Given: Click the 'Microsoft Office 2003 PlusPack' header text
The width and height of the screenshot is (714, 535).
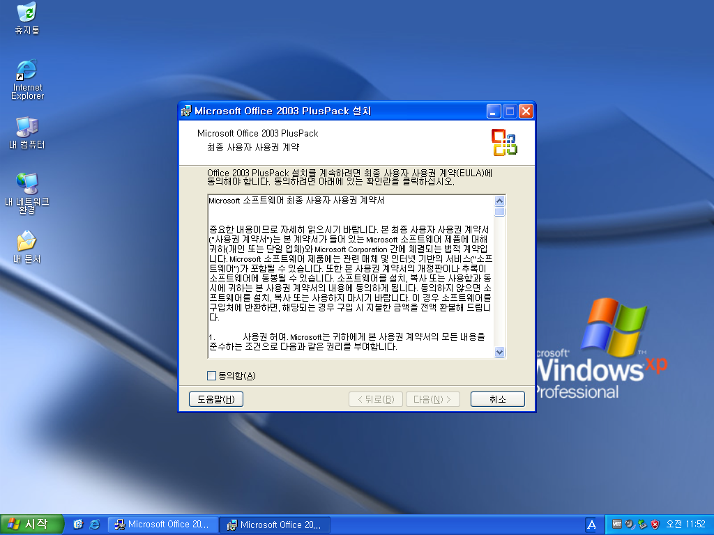Looking at the screenshot, I should click(258, 133).
